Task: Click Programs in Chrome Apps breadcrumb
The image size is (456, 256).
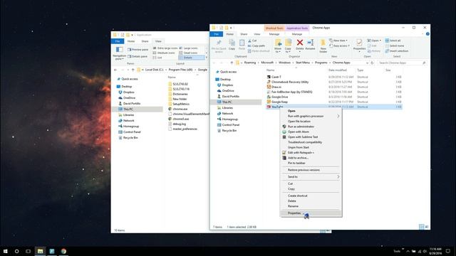Action: click(x=321, y=63)
